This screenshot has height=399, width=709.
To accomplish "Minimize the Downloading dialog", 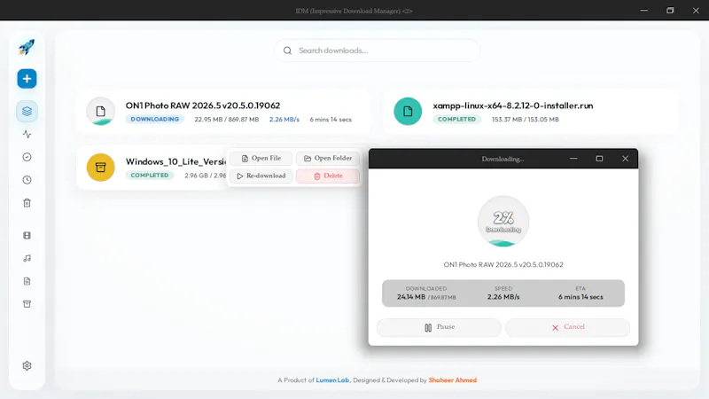I will pyautogui.click(x=573, y=159).
